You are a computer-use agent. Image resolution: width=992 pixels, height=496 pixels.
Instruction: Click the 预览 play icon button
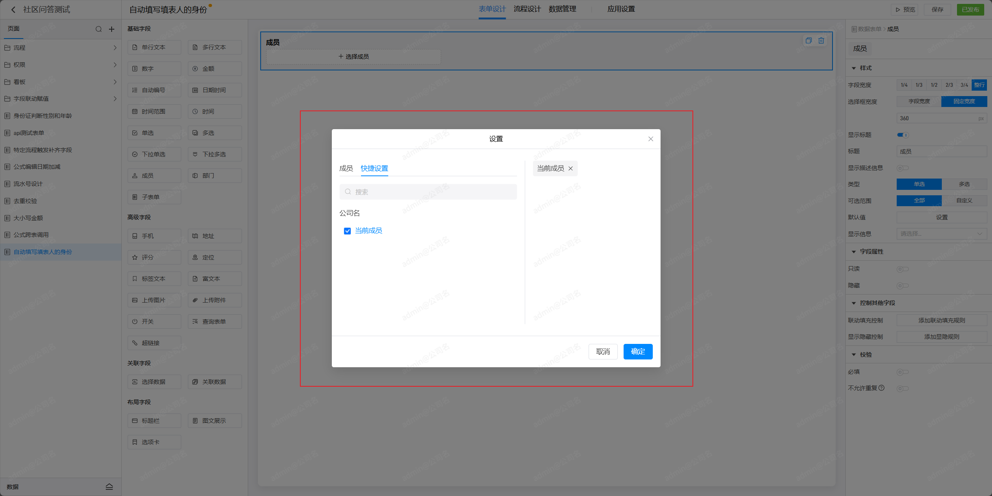pos(905,10)
